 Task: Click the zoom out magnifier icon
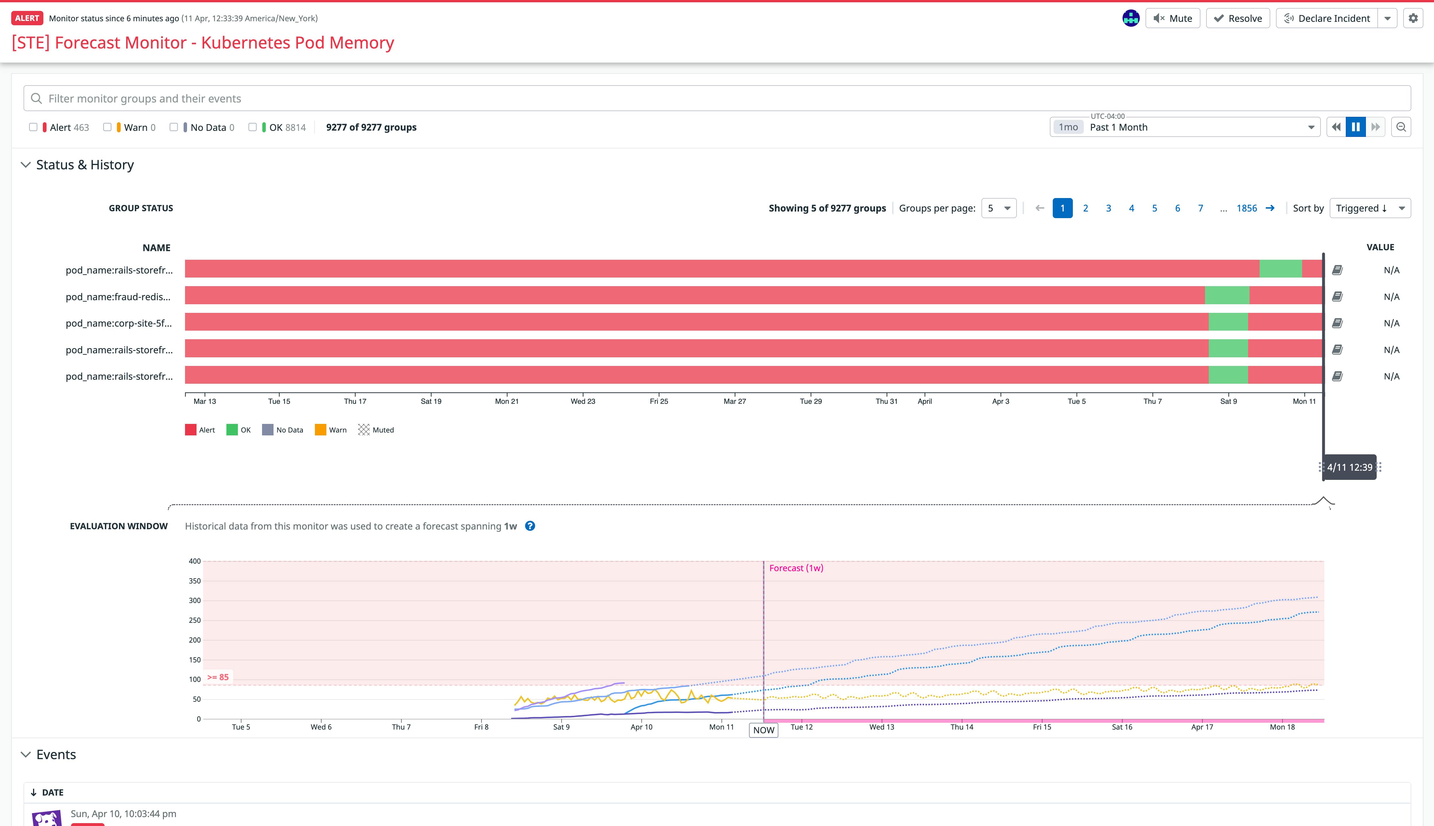tap(1401, 127)
